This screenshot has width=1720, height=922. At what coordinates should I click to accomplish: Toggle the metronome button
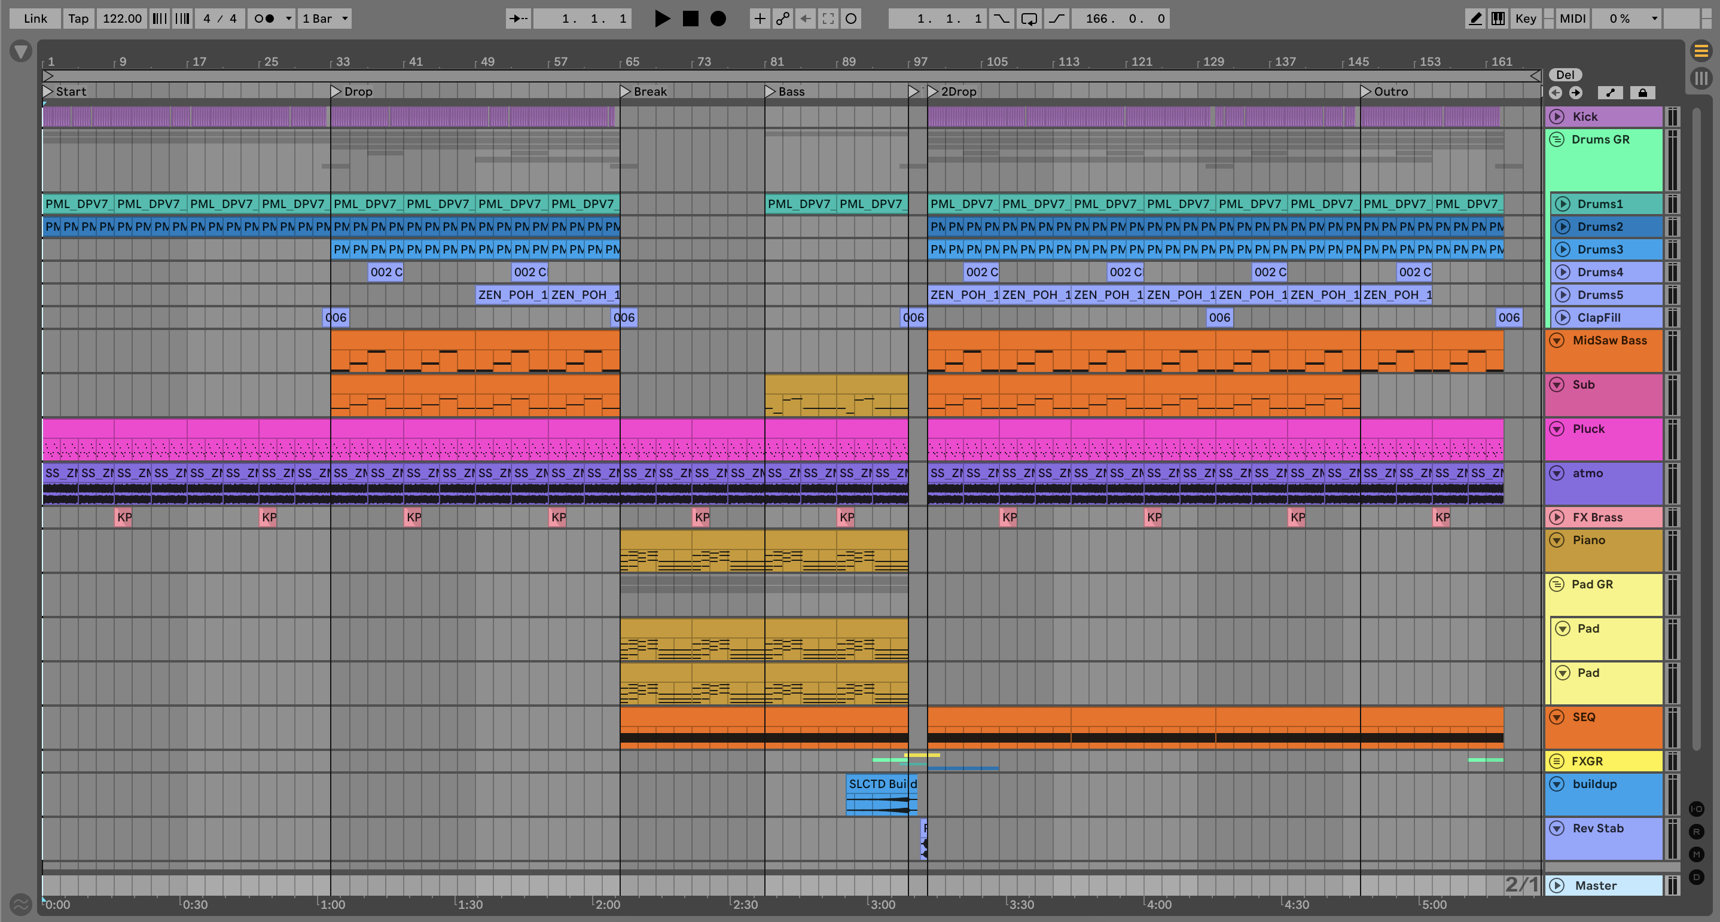[264, 19]
